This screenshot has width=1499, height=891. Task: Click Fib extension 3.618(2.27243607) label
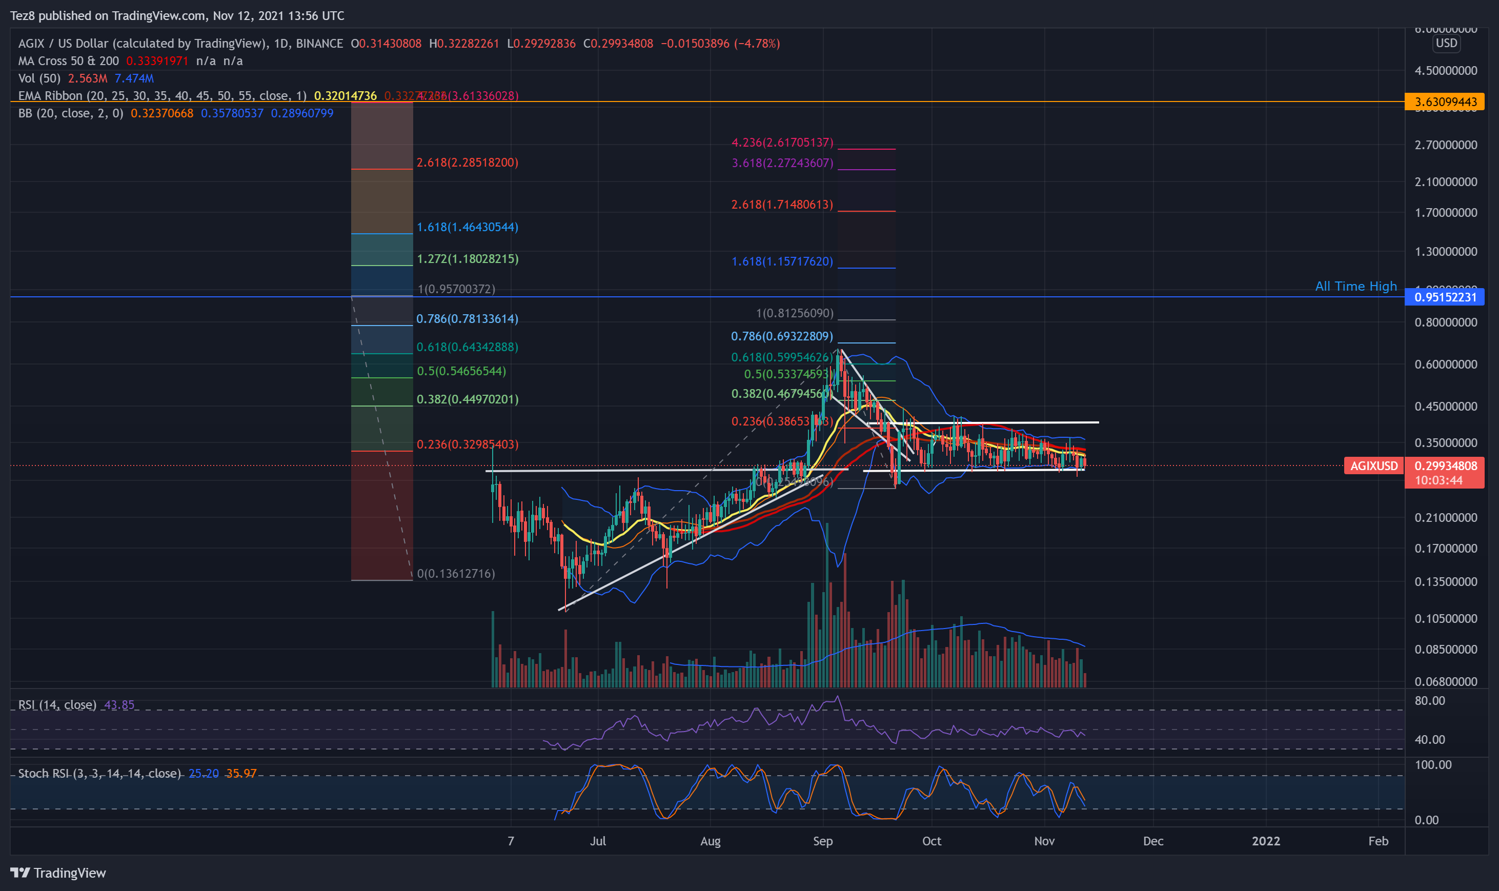click(x=782, y=163)
